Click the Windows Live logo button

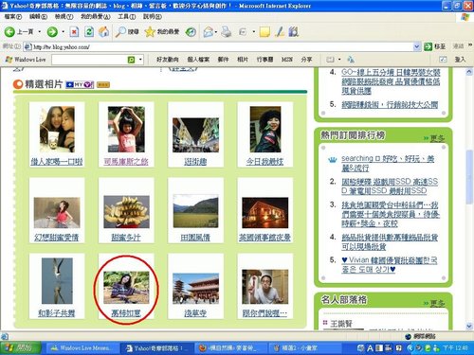[x=26, y=60]
